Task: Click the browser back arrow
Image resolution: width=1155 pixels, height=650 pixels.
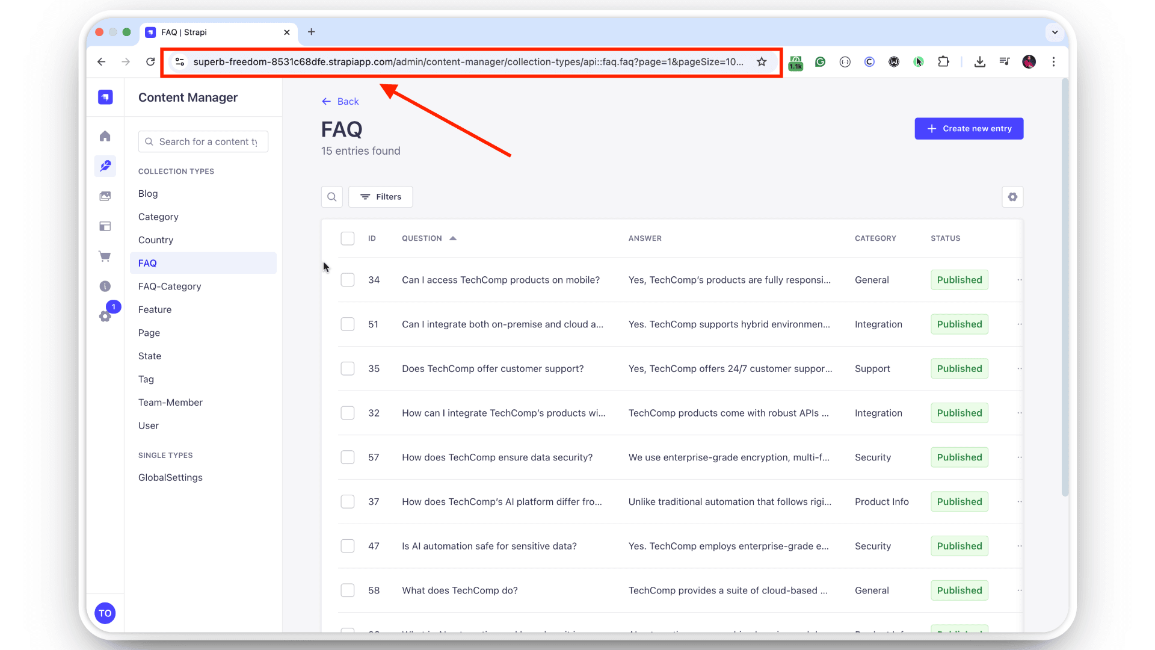Action: pos(101,62)
